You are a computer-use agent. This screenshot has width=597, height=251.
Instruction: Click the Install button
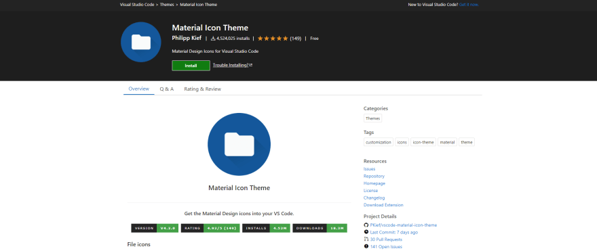click(191, 66)
